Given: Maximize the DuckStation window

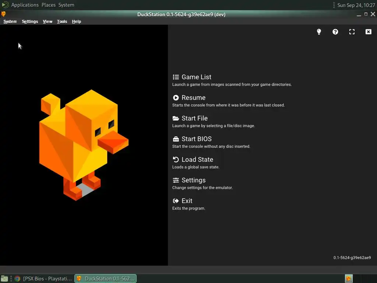Looking at the screenshot, I should pos(366,14).
